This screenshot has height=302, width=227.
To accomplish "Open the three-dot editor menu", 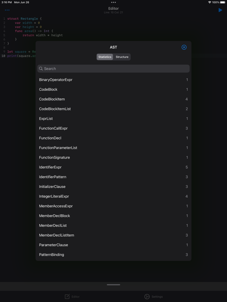I will pos(7,10).
